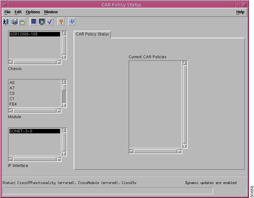Click Chassis list scroll down arrow
This screenshot has height=198, width=254.
pos(64,57)
